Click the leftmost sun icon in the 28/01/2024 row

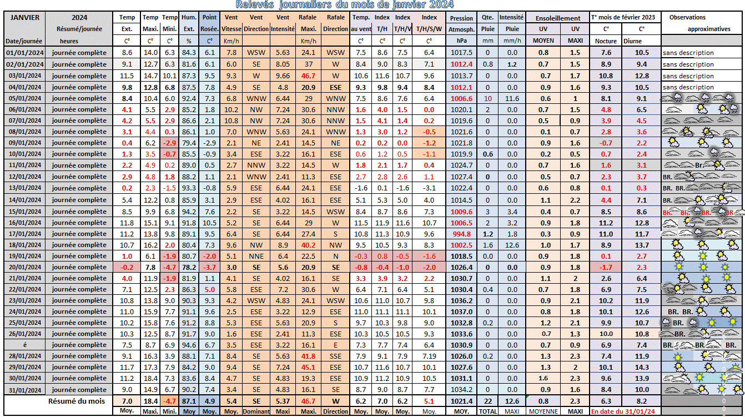pyautogui.click(x=677, y=356)
